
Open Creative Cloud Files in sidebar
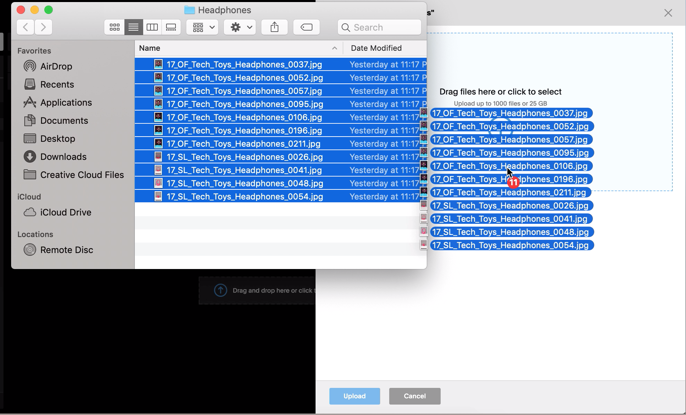(74, 174)
